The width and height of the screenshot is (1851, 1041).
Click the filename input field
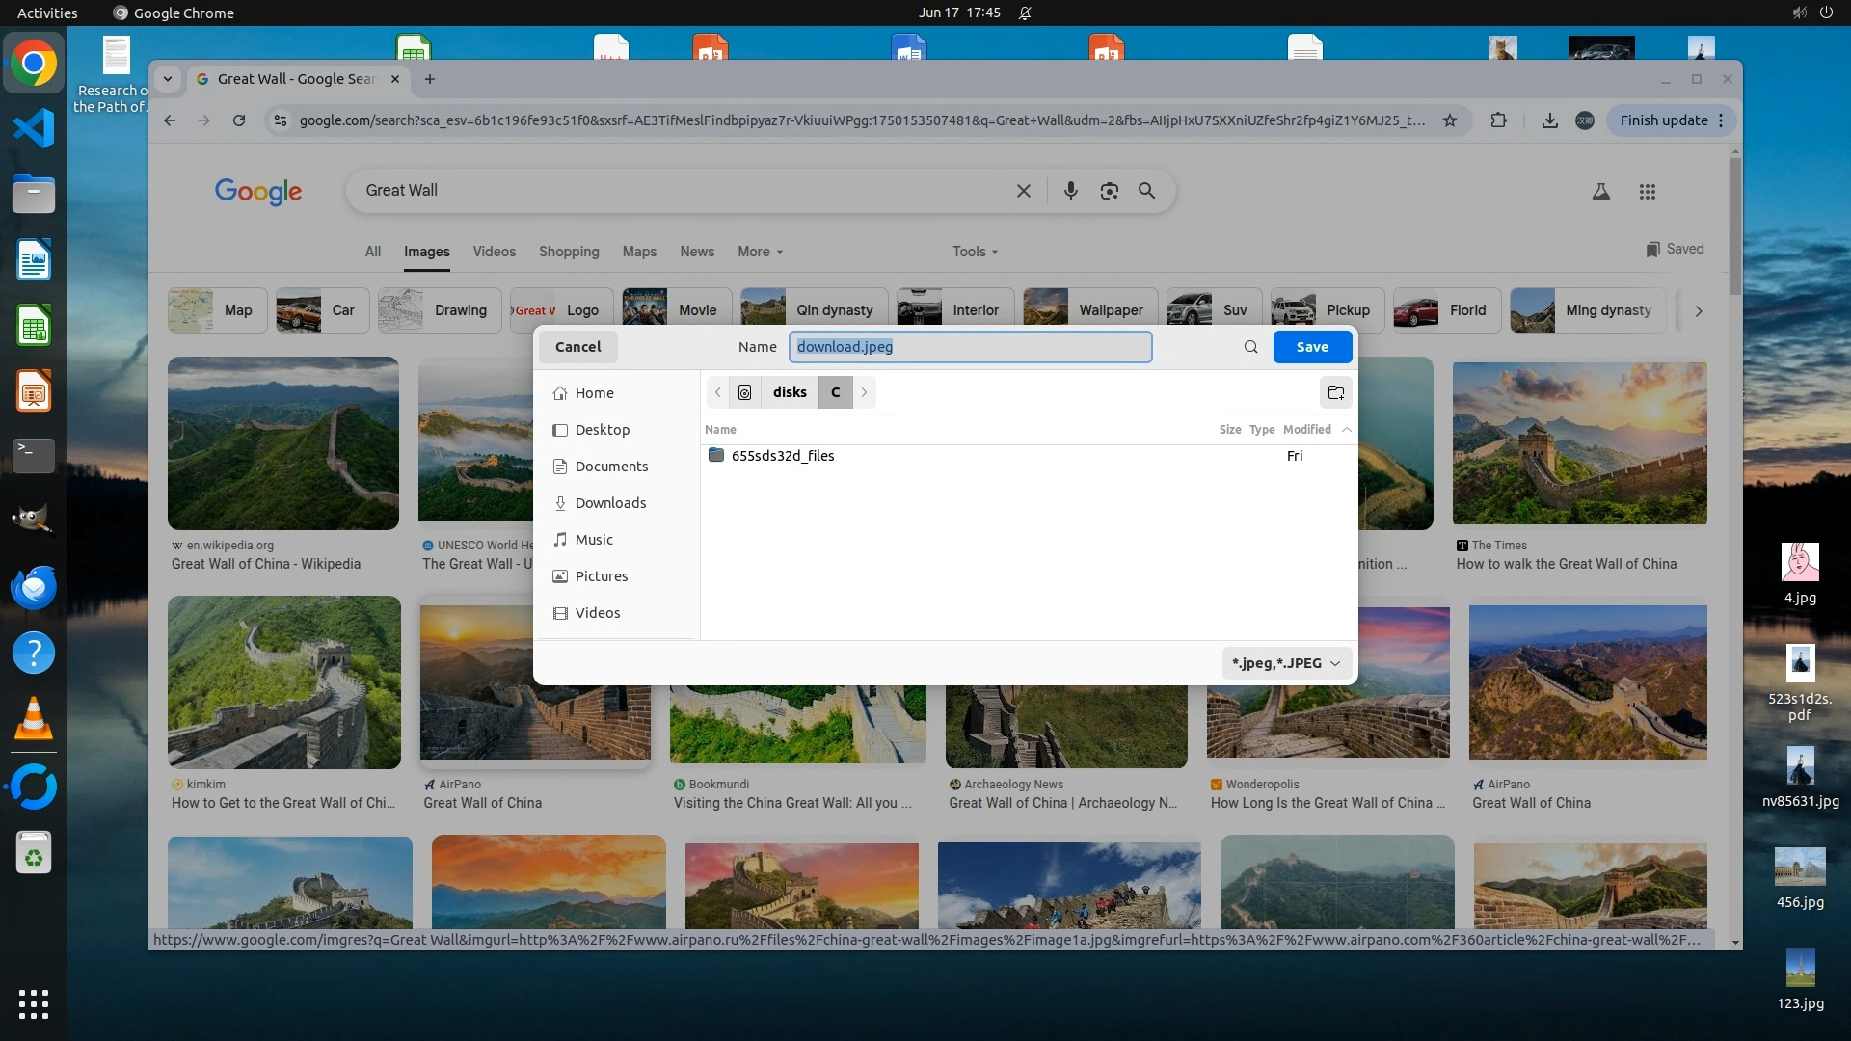point(970,347)
